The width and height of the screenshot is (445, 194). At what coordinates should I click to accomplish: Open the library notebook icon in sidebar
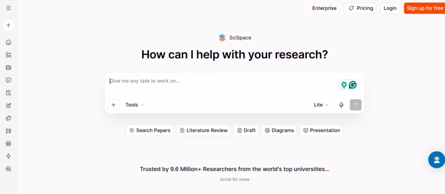pyautogui.click(x=9, y=68)
